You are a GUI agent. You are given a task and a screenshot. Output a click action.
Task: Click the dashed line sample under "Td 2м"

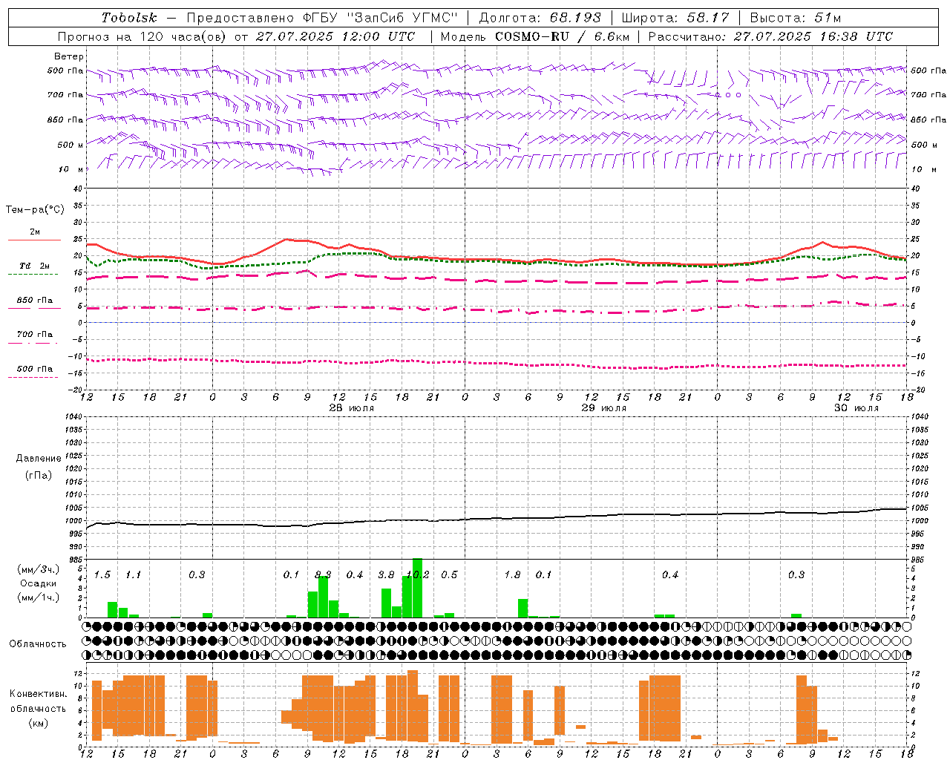(x=33, y=275)
